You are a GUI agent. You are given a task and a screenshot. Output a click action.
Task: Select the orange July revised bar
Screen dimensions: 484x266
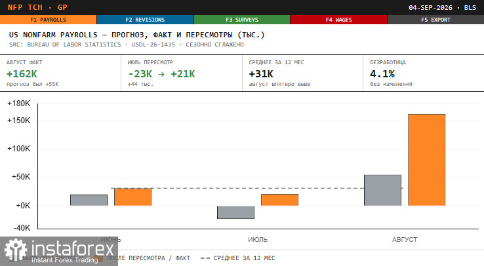click(279, 200)
